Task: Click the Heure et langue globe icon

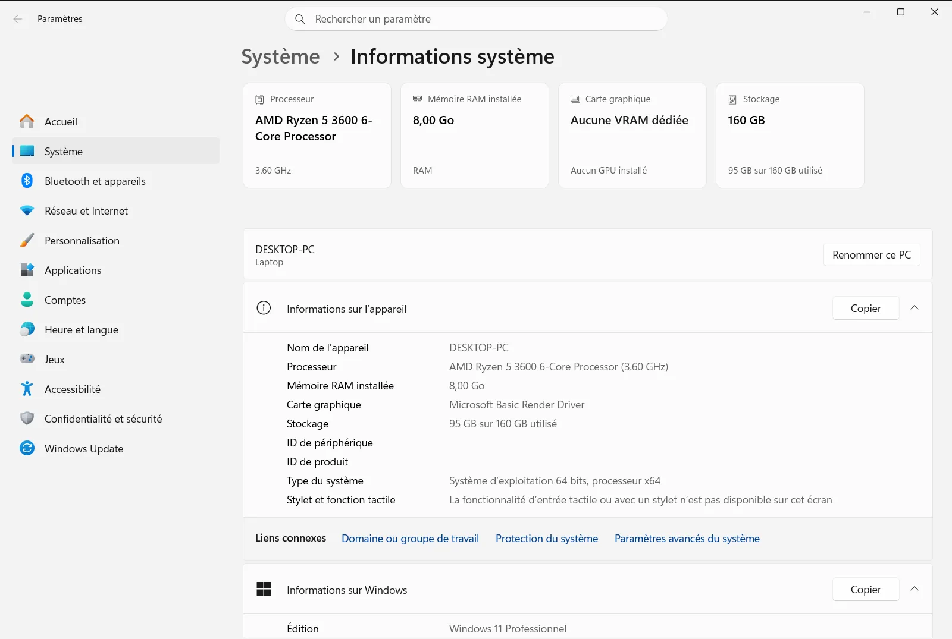Action: coord(27,329)
